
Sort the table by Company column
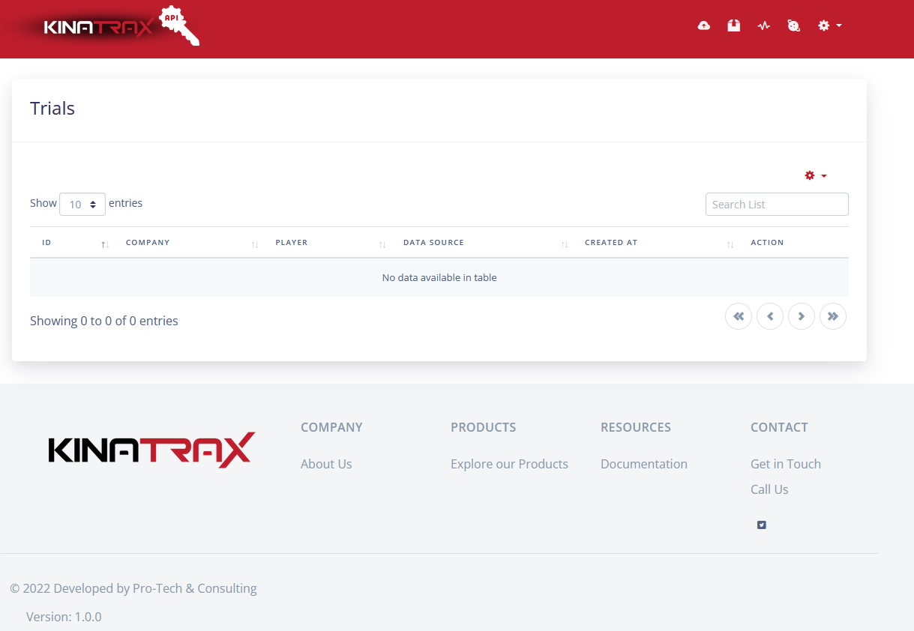(148, 243)
